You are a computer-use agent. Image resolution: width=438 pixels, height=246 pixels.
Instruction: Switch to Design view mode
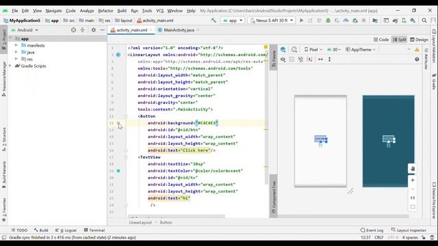(419, 40)
